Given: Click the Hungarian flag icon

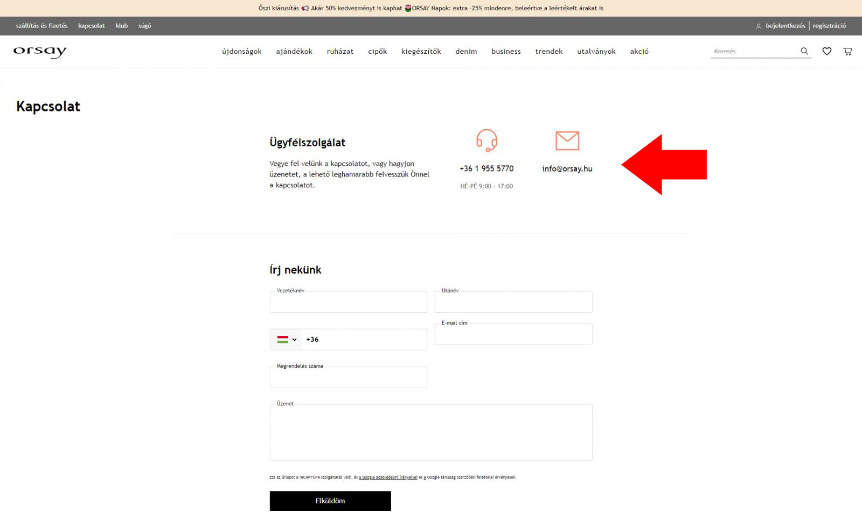Looking at the screenshot, I should tap(283, 340).
